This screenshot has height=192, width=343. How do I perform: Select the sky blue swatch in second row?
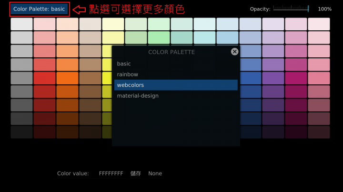(228, 37)
